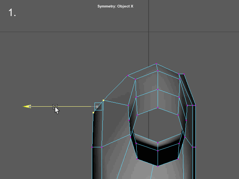
Task: Click the horizontal grid line in the empty viewport
Action: point(56,32)
